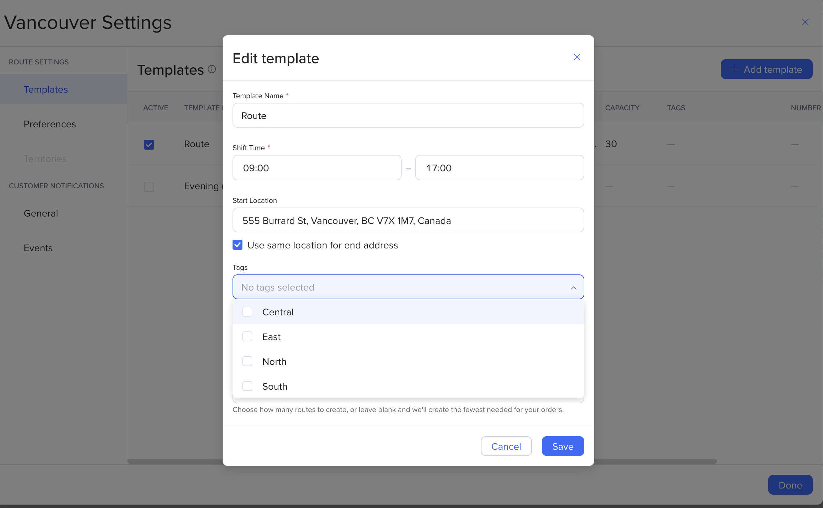Viewport: 823px width, 508px height.
Task: Close Vancouver Settings with top-right X
Action: [x=805, y=22]
